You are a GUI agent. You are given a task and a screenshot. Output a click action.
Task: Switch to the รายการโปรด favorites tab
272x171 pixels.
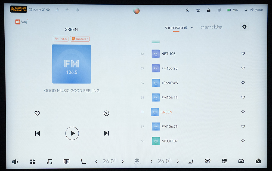(211, 28)
